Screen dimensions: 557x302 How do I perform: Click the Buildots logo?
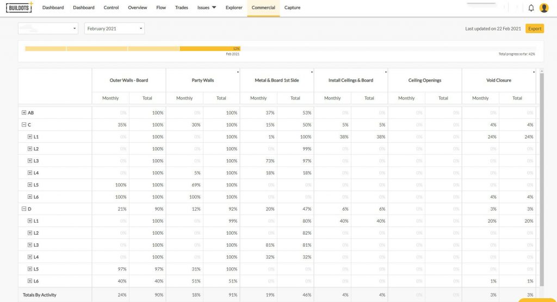pos(20,8)
